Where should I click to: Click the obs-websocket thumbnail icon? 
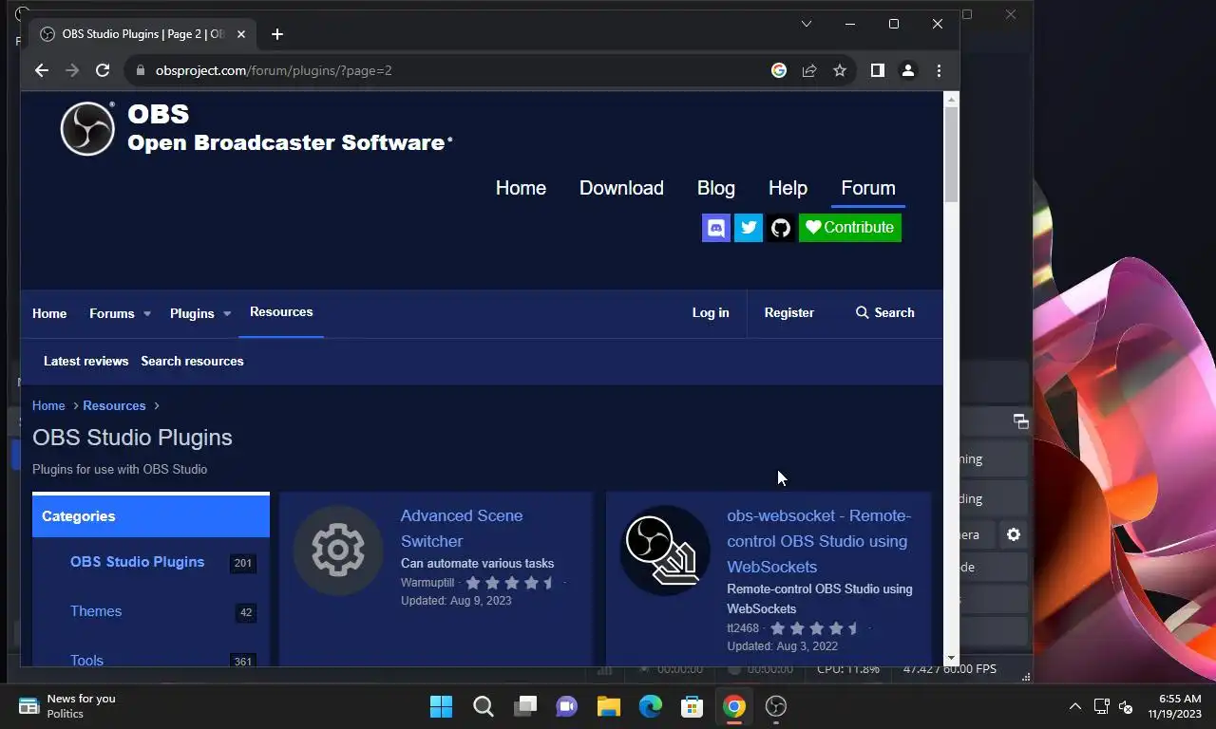[665, 551]
